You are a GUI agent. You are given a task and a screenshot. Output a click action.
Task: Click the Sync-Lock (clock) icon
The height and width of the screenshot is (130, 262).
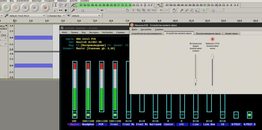(x=174, y=10)
